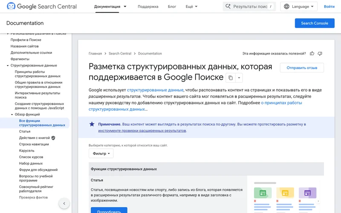The image size is (341, 213).
Task: Focus the Результаты поиска search field
Action: click(249, 6)
